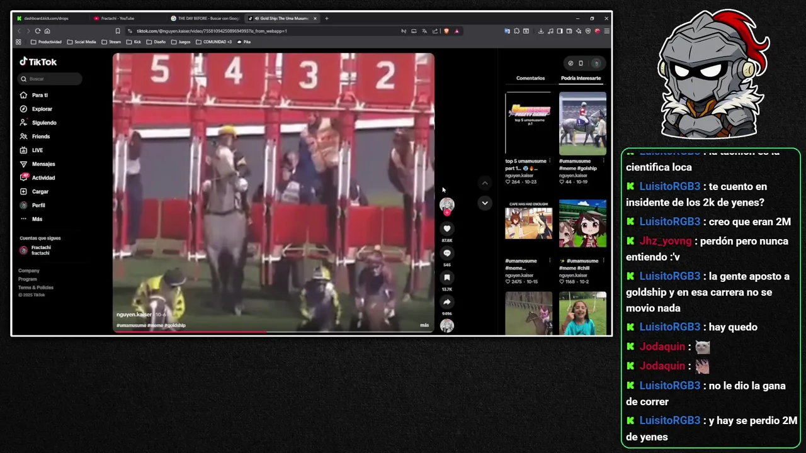Click the profile avatar in the top-right pill
The image size is (806, 453).
[x=596, y=63]
